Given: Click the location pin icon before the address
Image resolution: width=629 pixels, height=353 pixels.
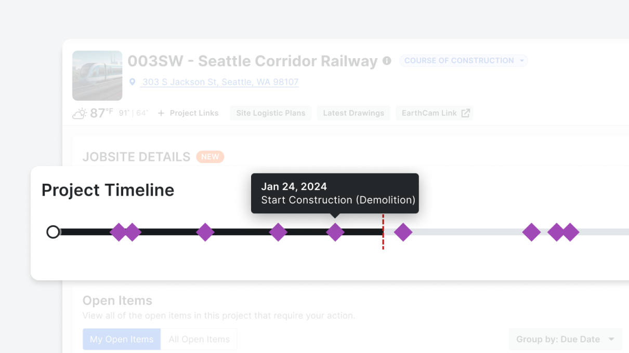Looking at the screenshot, I should [x=133, y=82].
